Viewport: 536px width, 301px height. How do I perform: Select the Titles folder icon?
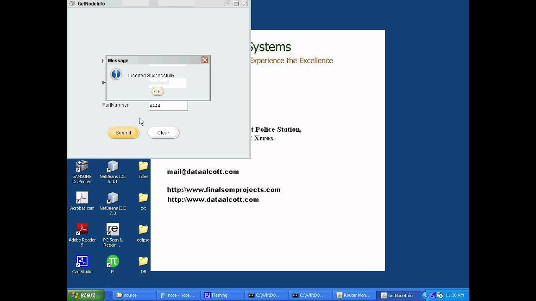coord(143,170)
